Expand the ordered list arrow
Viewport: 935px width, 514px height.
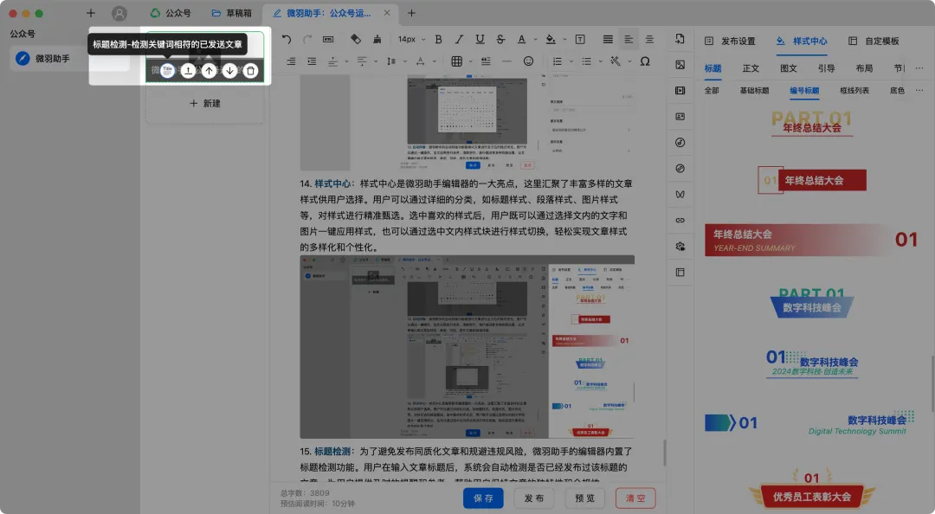pyautogui.click(x=571, y=61)
